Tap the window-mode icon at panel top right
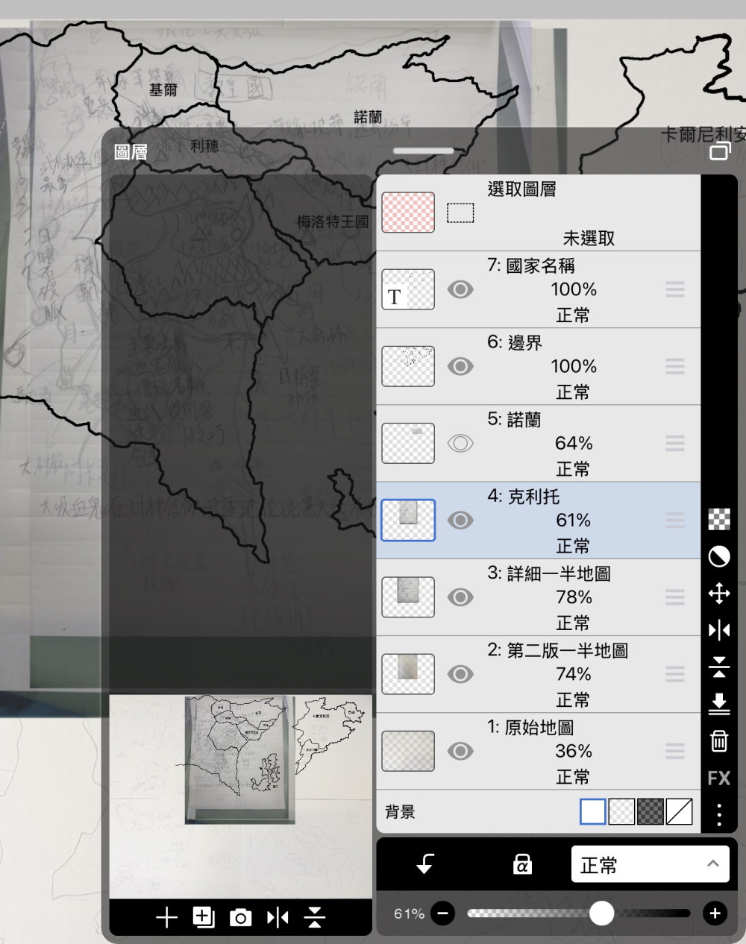Viewport: 746px width, 944px height. tap(720, 152)
